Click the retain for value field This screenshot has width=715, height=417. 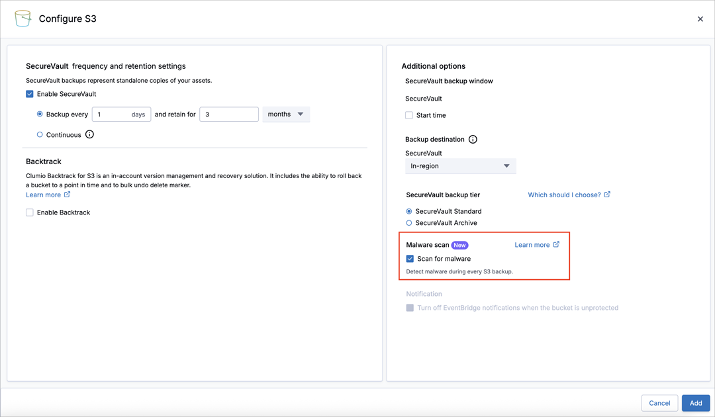tap(228, 115)
